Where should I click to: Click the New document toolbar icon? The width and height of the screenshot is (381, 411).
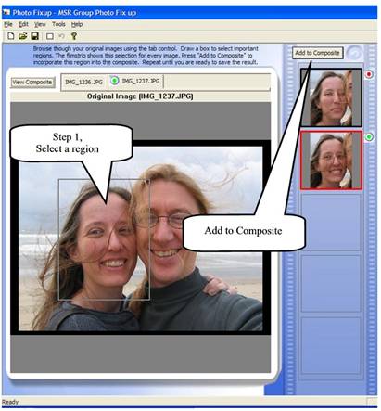tap(11, 36)
